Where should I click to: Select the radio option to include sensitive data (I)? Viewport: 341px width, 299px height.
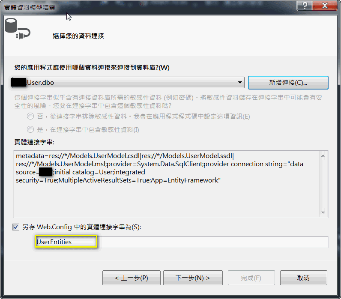30,130
